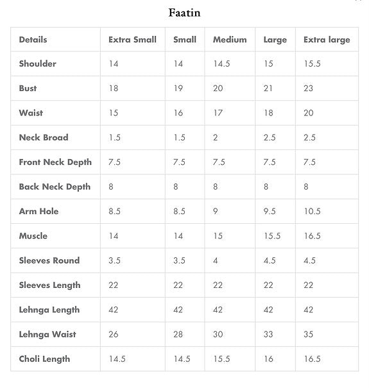Click the Choli Length row label

pyautogui.click(x=44, y=359)
